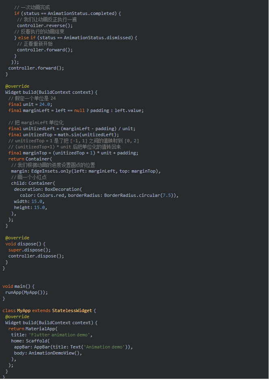Image resolution: width=269 pixels, height=380 pixels.
Task: Click runApp(MyApp()) in main
Action: pos(26,292)
